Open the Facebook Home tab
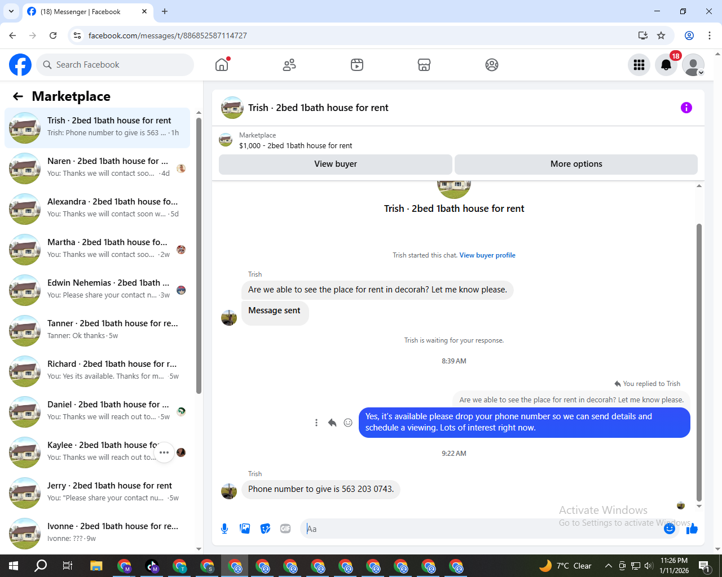The height and width of the screenshot is (577, 722). (222, 65)
